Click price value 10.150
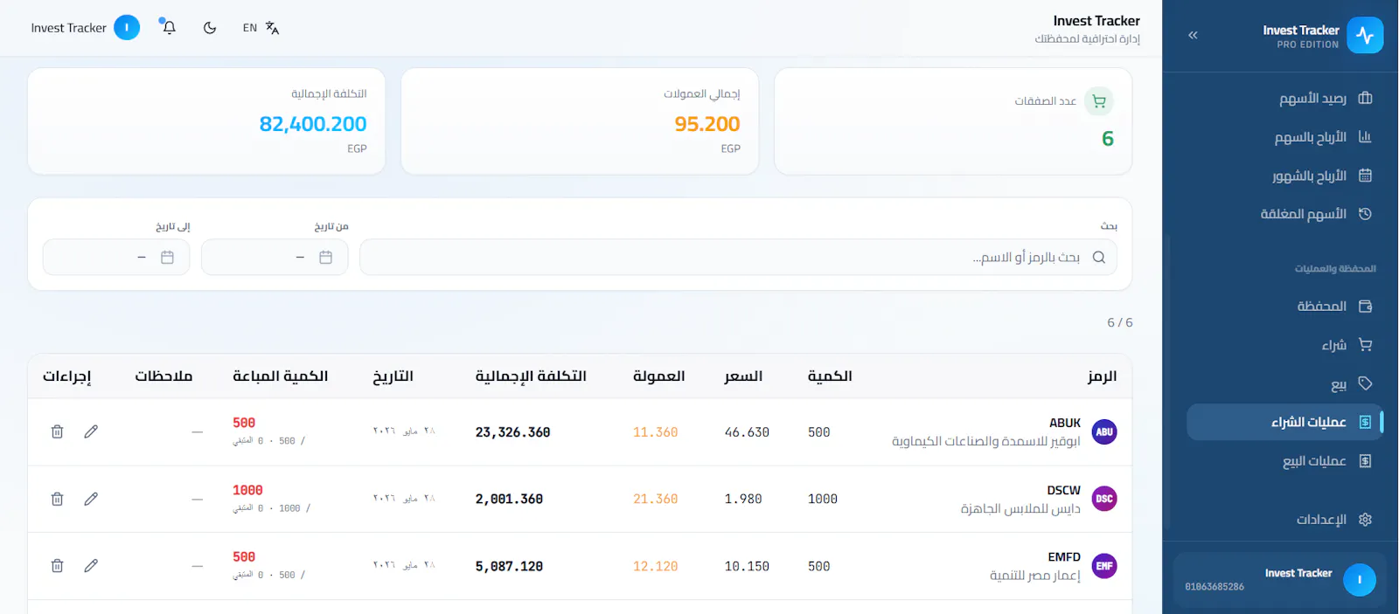 point(747,567)
